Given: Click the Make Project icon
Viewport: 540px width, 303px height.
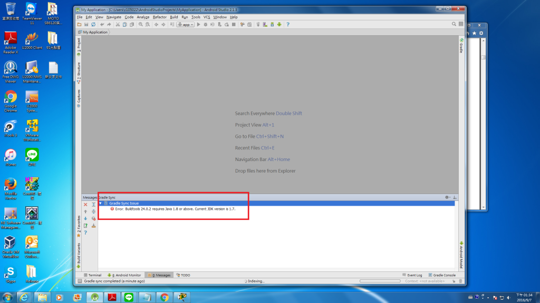Looking at the screenshot, I should pyautogui.click(x=172, y=24).
